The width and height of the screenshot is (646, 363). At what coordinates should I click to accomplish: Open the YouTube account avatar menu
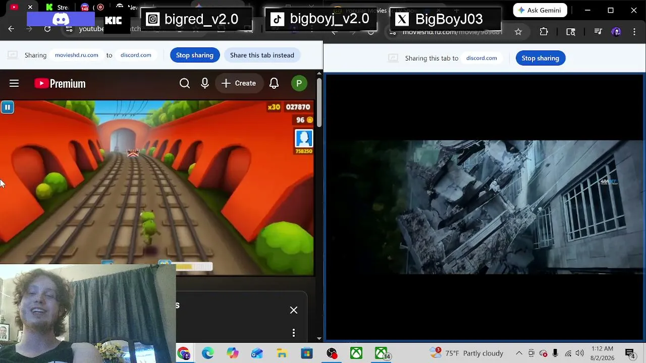point(299,83)
